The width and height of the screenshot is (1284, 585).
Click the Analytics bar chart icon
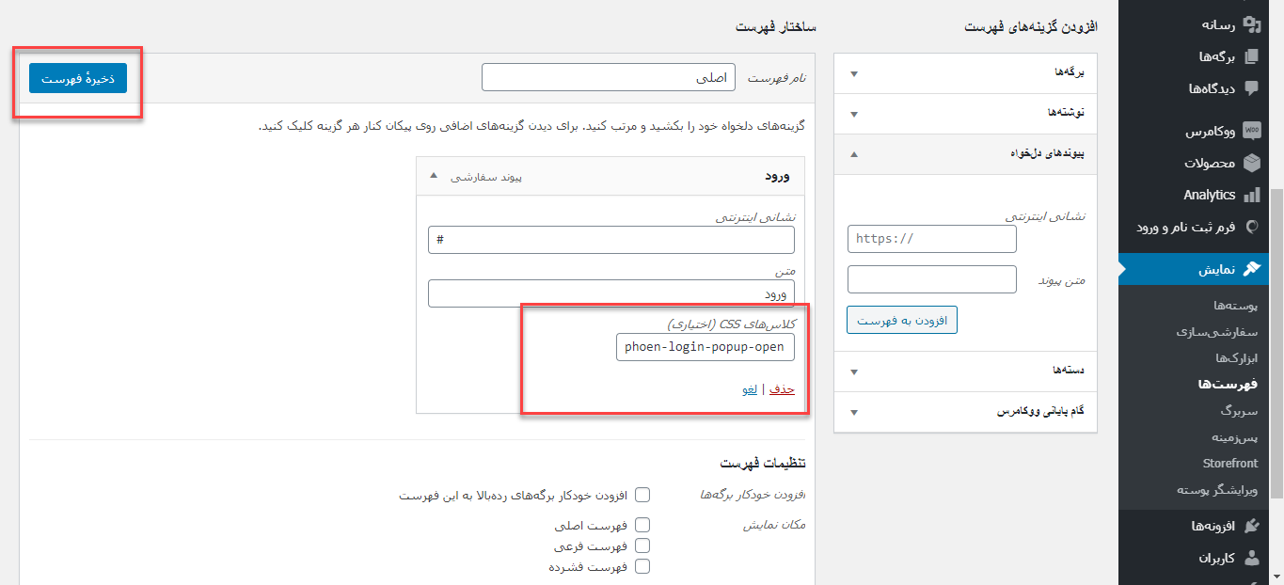point(1251,195)
